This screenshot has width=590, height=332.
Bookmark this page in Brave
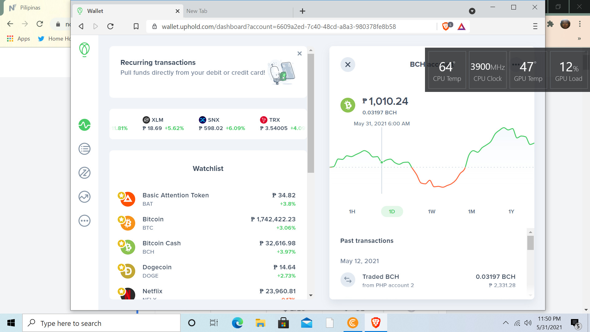(x=136, y=26)
